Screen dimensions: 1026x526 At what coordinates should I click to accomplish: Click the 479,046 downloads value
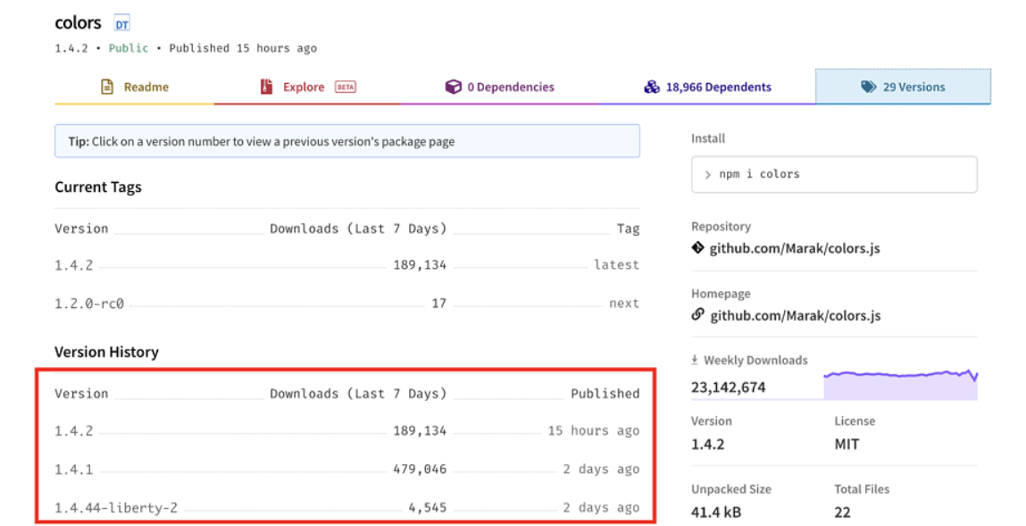(x=420, y=469)
